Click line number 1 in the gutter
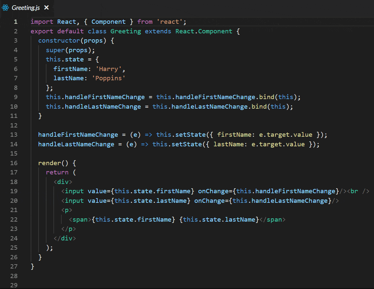The height and width of the screenshot is (289, 374). [x=16, y=21]
